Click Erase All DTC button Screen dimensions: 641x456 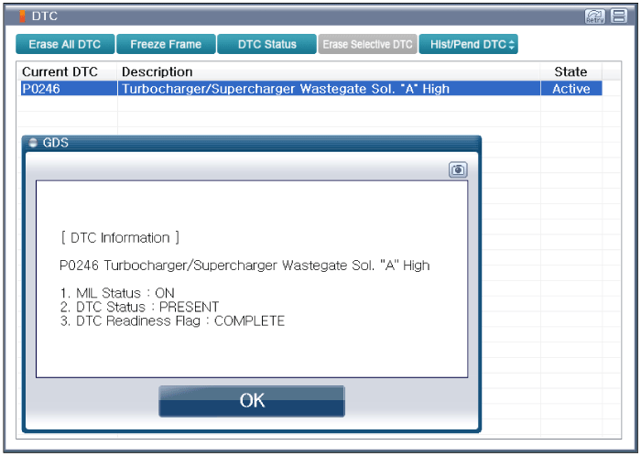pos(65,44)
